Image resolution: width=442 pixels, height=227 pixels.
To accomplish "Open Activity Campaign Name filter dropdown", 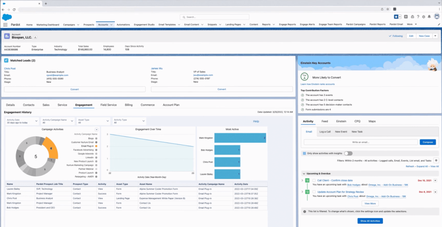I will [58, 121].
